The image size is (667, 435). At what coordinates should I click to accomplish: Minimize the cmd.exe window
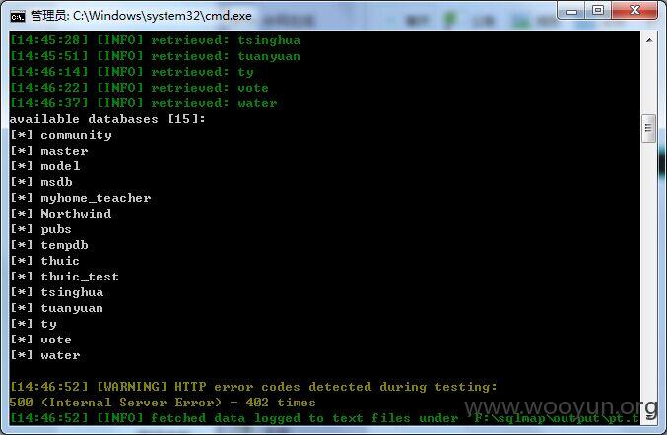point(571,10)
